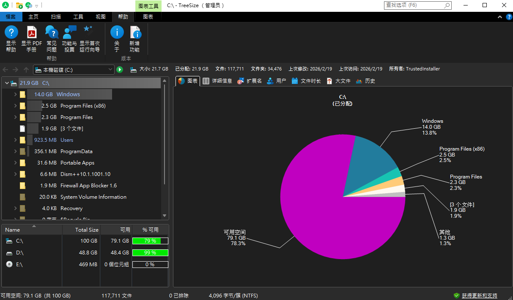
Task: Launch the 显示首次运行向导 wizard icon
Action: [x=89, y=32]
